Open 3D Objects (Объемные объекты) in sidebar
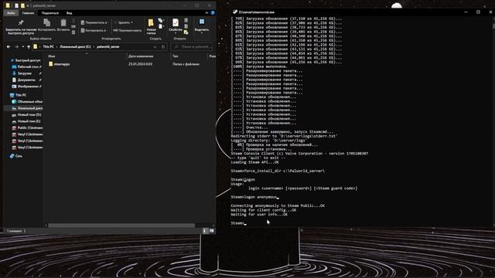The height and width of the screenshot is (278, 495). click(x=27, y=101)
